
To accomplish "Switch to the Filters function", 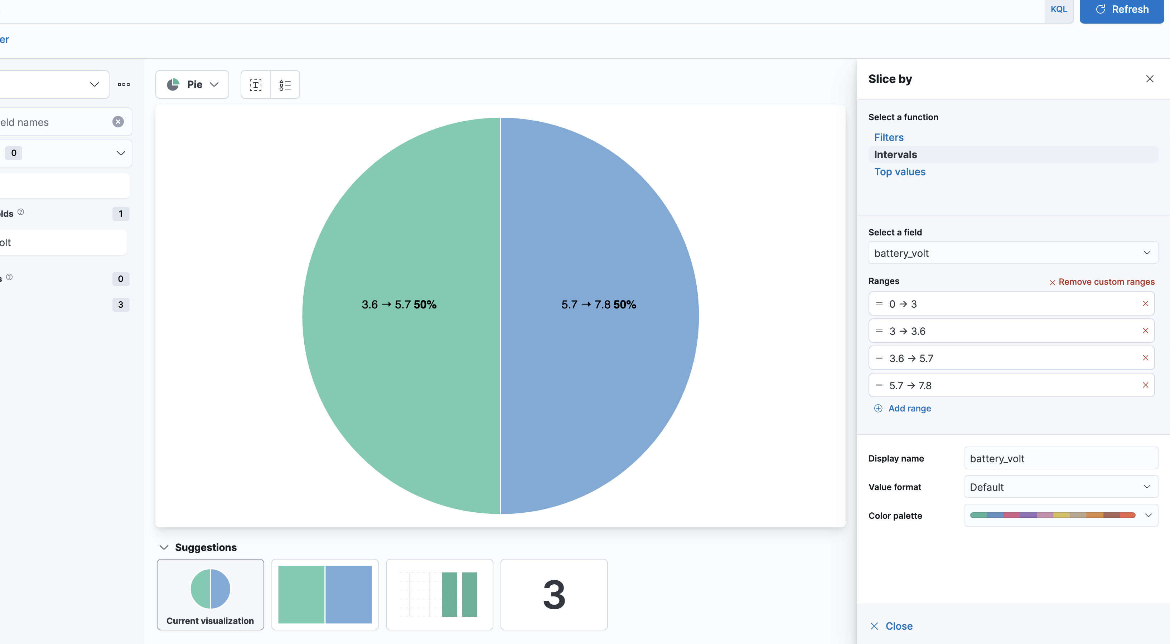I will click(888, 137).
